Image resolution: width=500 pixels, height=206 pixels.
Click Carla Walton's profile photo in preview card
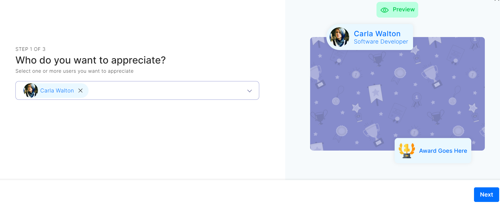(x=339, y=37)
